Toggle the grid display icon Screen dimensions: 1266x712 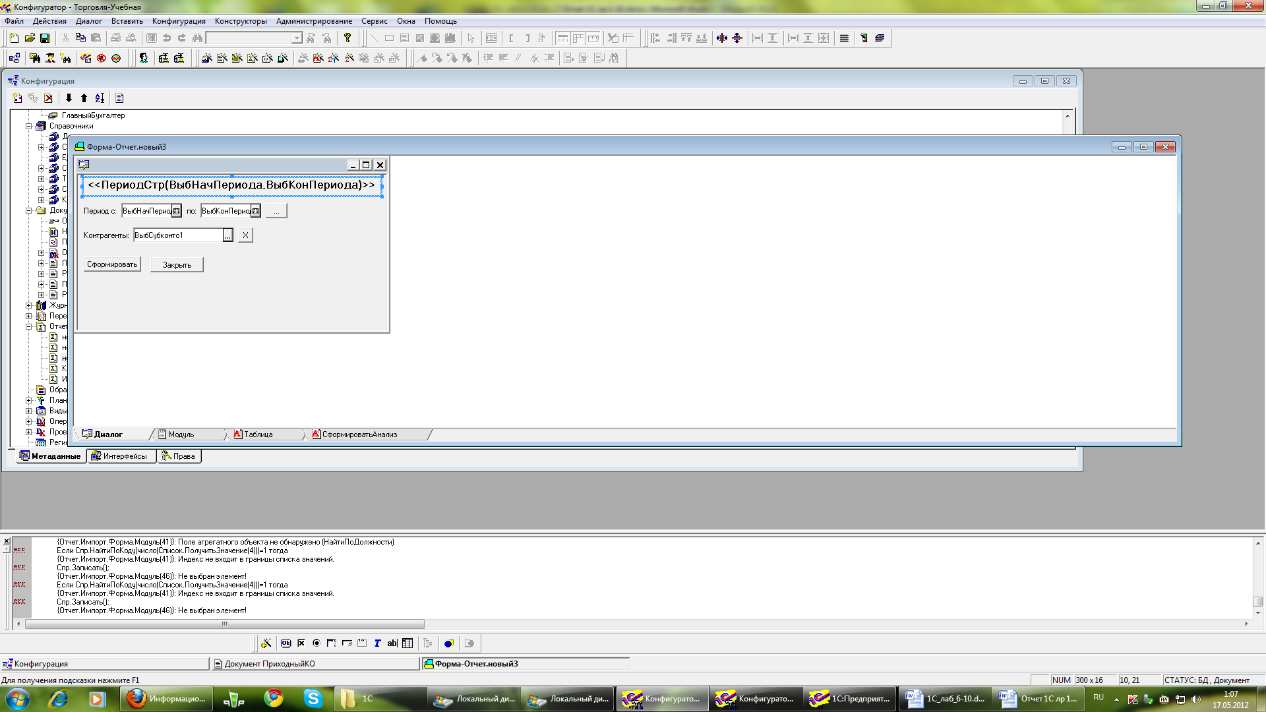[844, 38]
